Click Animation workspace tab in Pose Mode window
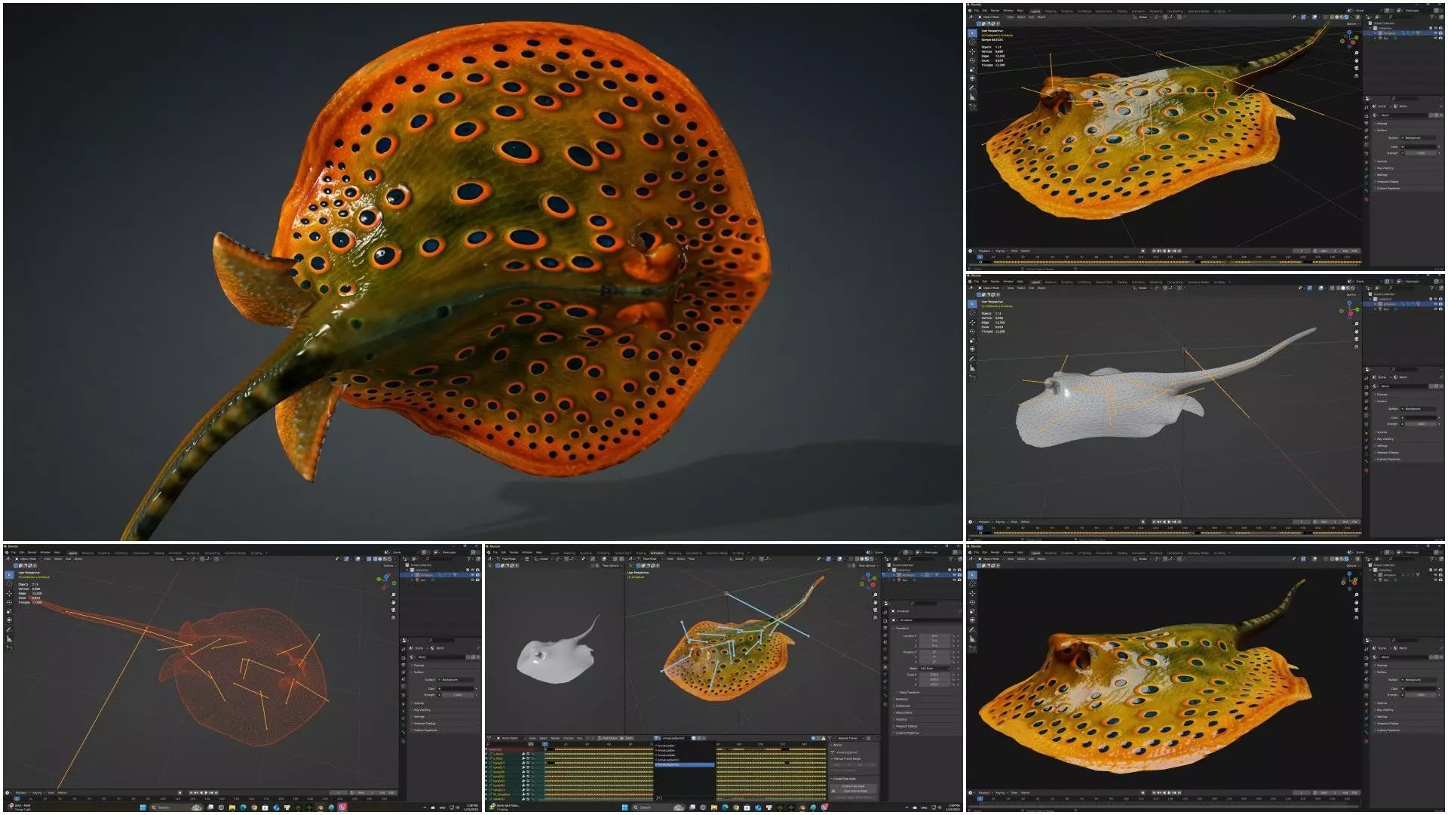This screenshot has height=815, width=1448. point(657,553)
